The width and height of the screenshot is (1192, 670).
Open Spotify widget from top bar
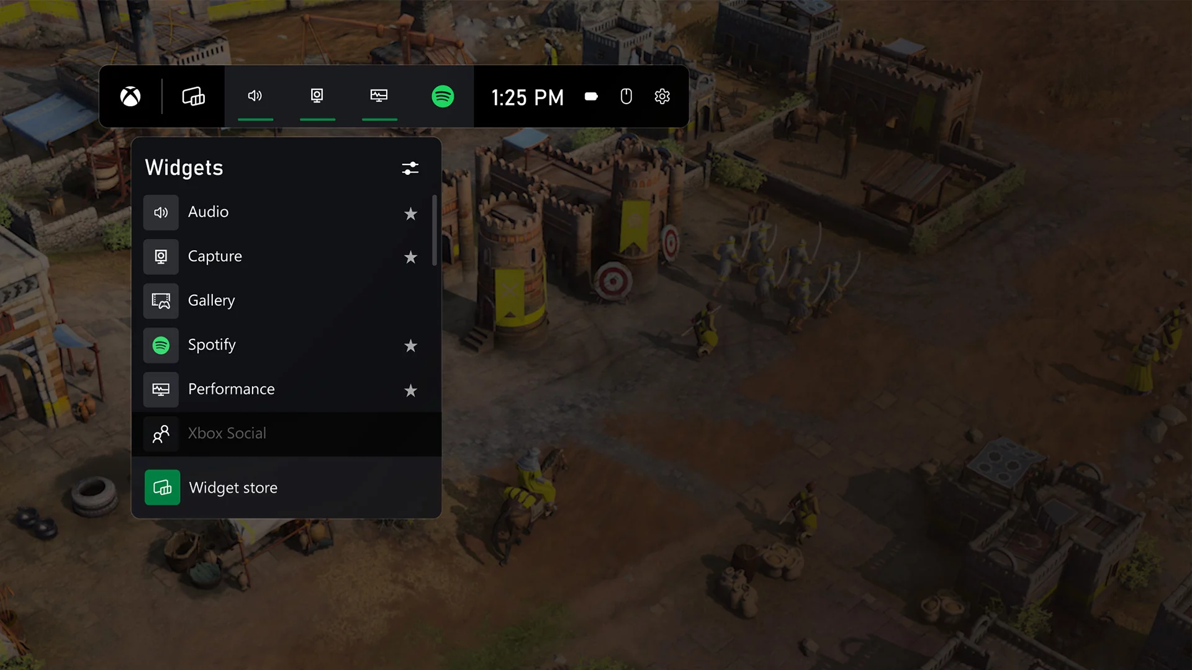(442, 97)
